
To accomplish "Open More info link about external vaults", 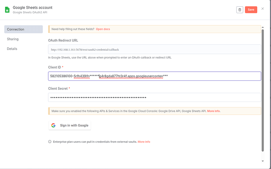I will pos(144,142).
